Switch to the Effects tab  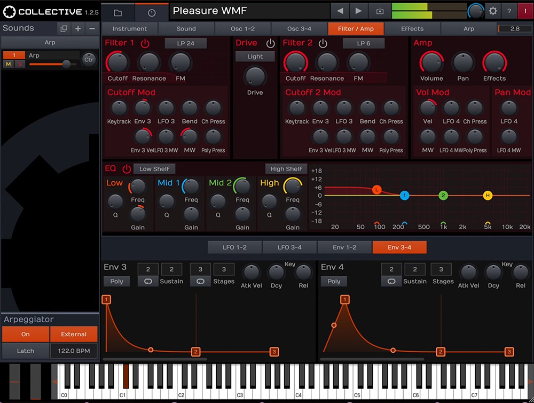click(412, 28)
